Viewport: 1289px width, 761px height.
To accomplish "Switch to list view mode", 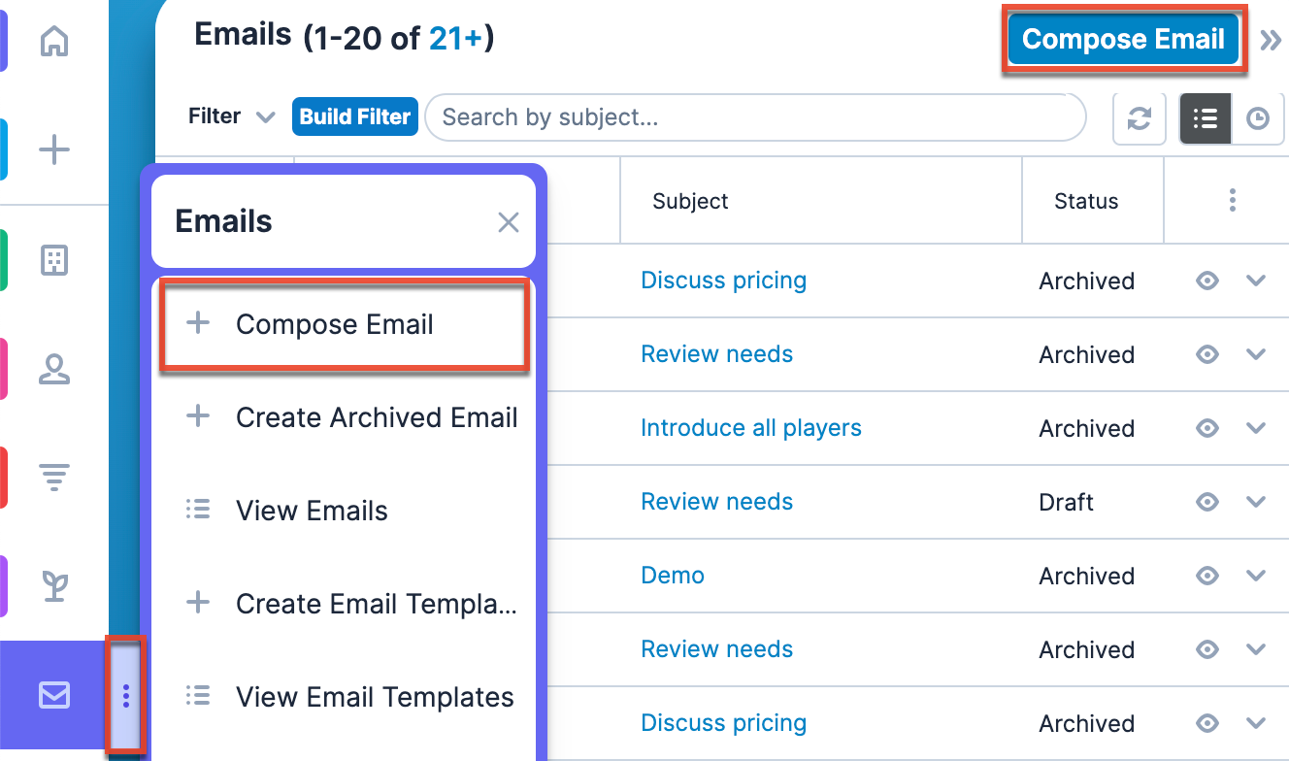I will [1205, 117].
